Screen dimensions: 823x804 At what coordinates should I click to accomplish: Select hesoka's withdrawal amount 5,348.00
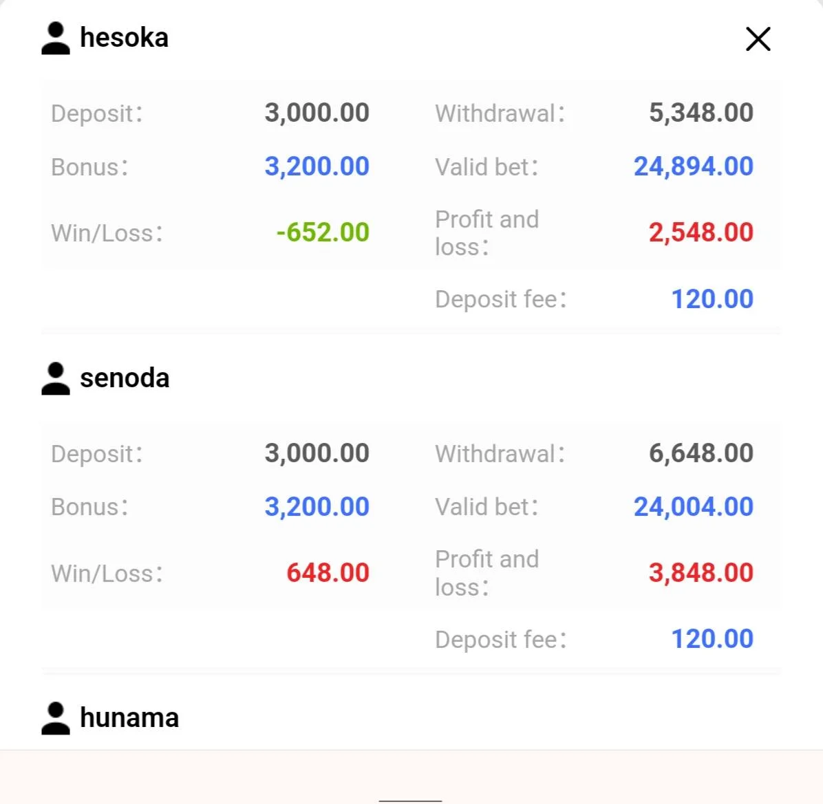pyautogui.click(x=701, y=113)
